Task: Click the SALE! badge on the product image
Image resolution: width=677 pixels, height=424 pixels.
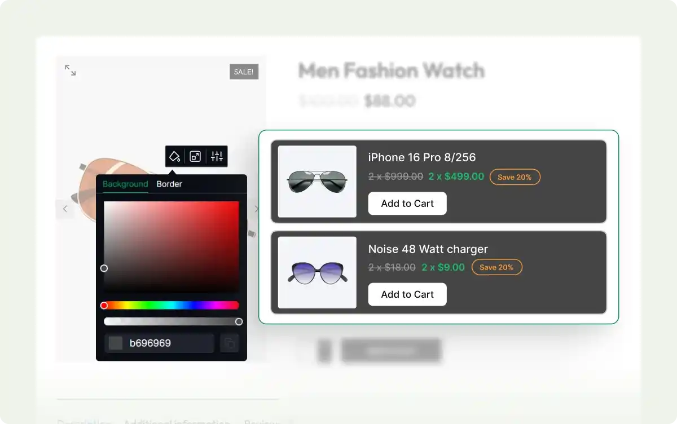Action: point(244,72)
